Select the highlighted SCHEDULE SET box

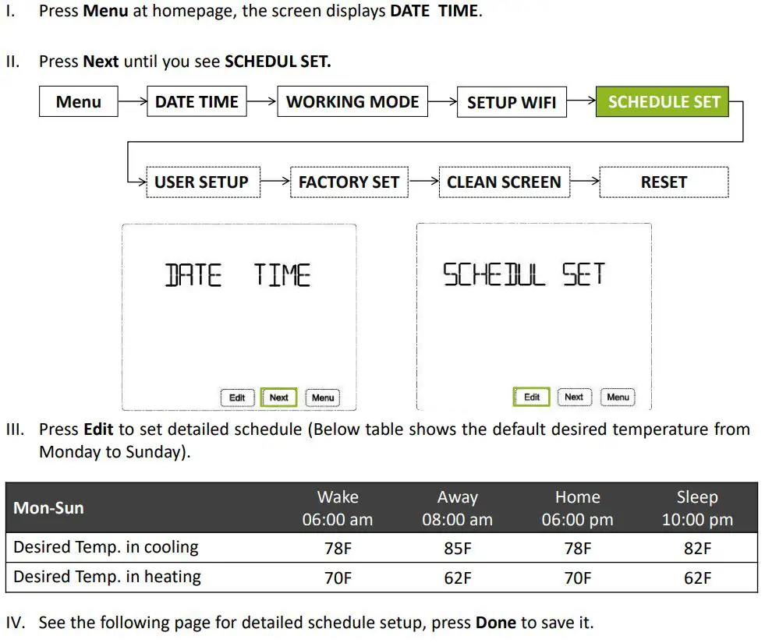click(x=661, y=101)
